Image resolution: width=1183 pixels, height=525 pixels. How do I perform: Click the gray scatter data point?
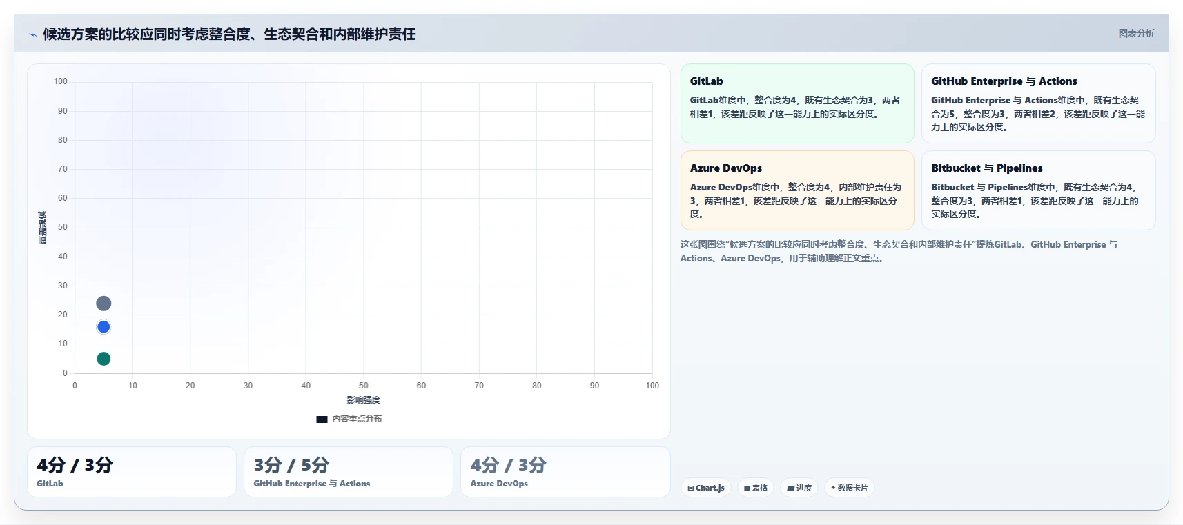click(x=104, y=304)
